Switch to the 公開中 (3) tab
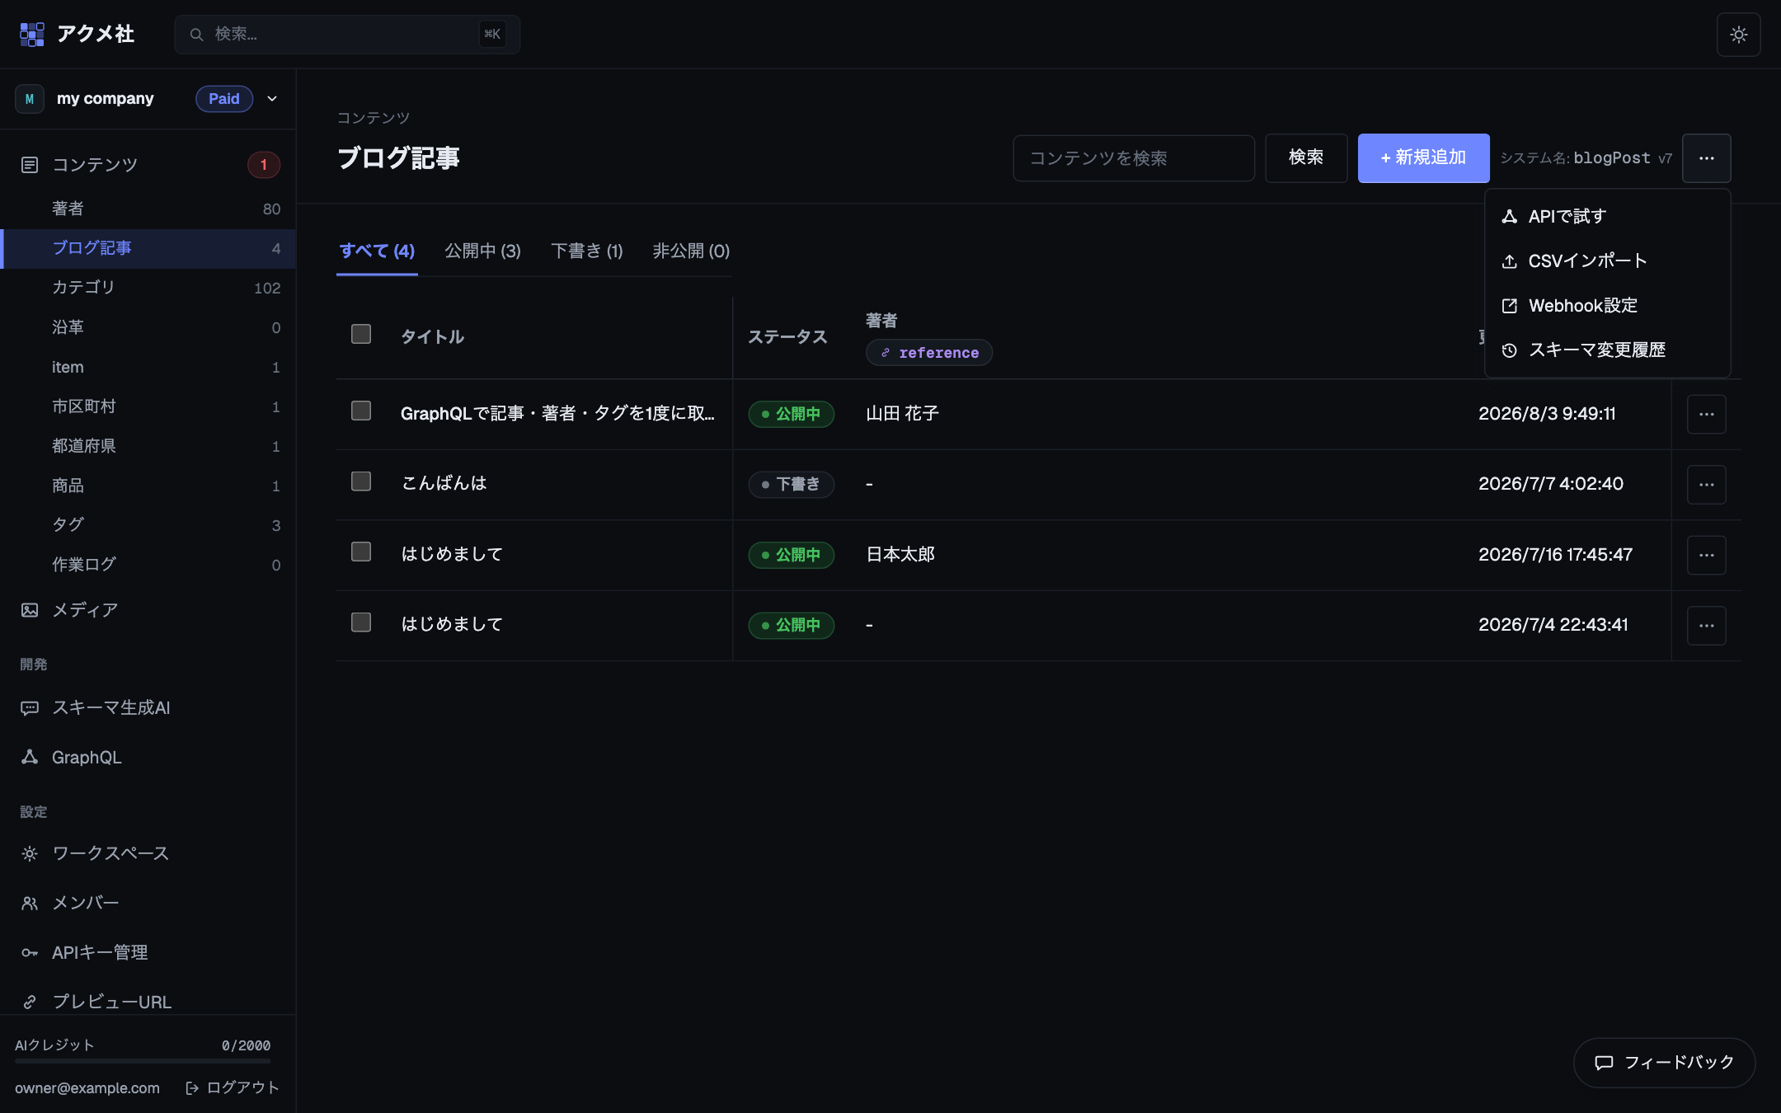 coord(483,251)
